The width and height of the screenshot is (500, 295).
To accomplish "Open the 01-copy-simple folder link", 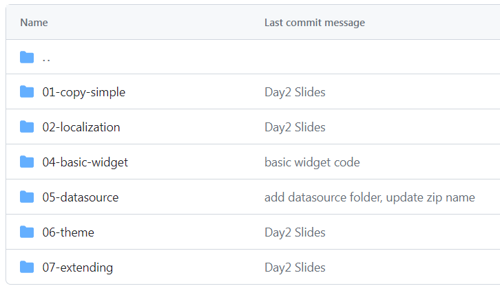I will tap(83, 92).
